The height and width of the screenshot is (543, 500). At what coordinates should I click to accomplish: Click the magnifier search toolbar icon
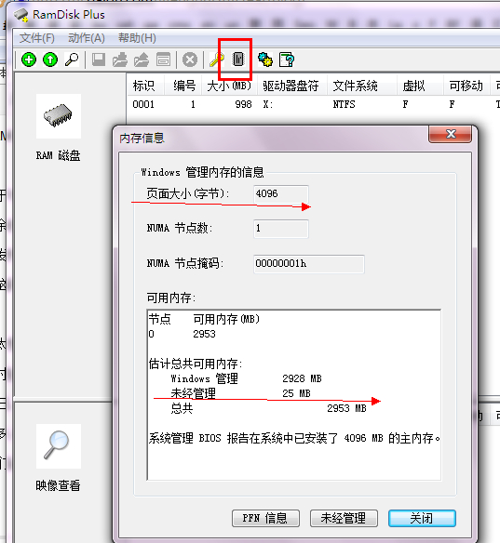click(x=72, y=60)
